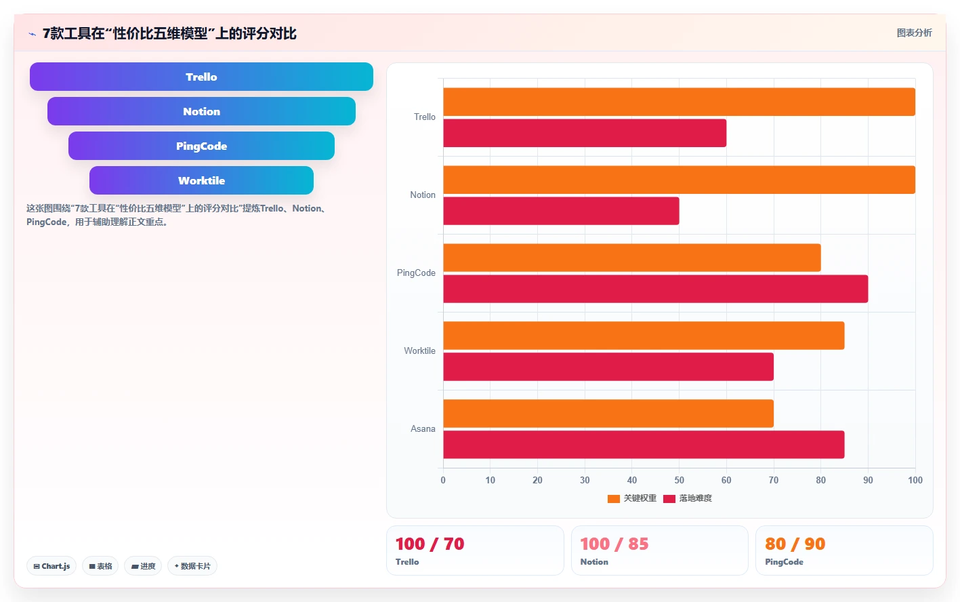Click the 80 tick on the x-axis
The image size is (960, 602).
click(x=821, y=480)
